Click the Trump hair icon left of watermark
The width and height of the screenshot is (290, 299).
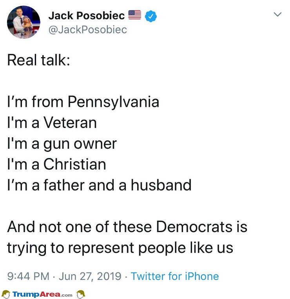tap(6, 294)
